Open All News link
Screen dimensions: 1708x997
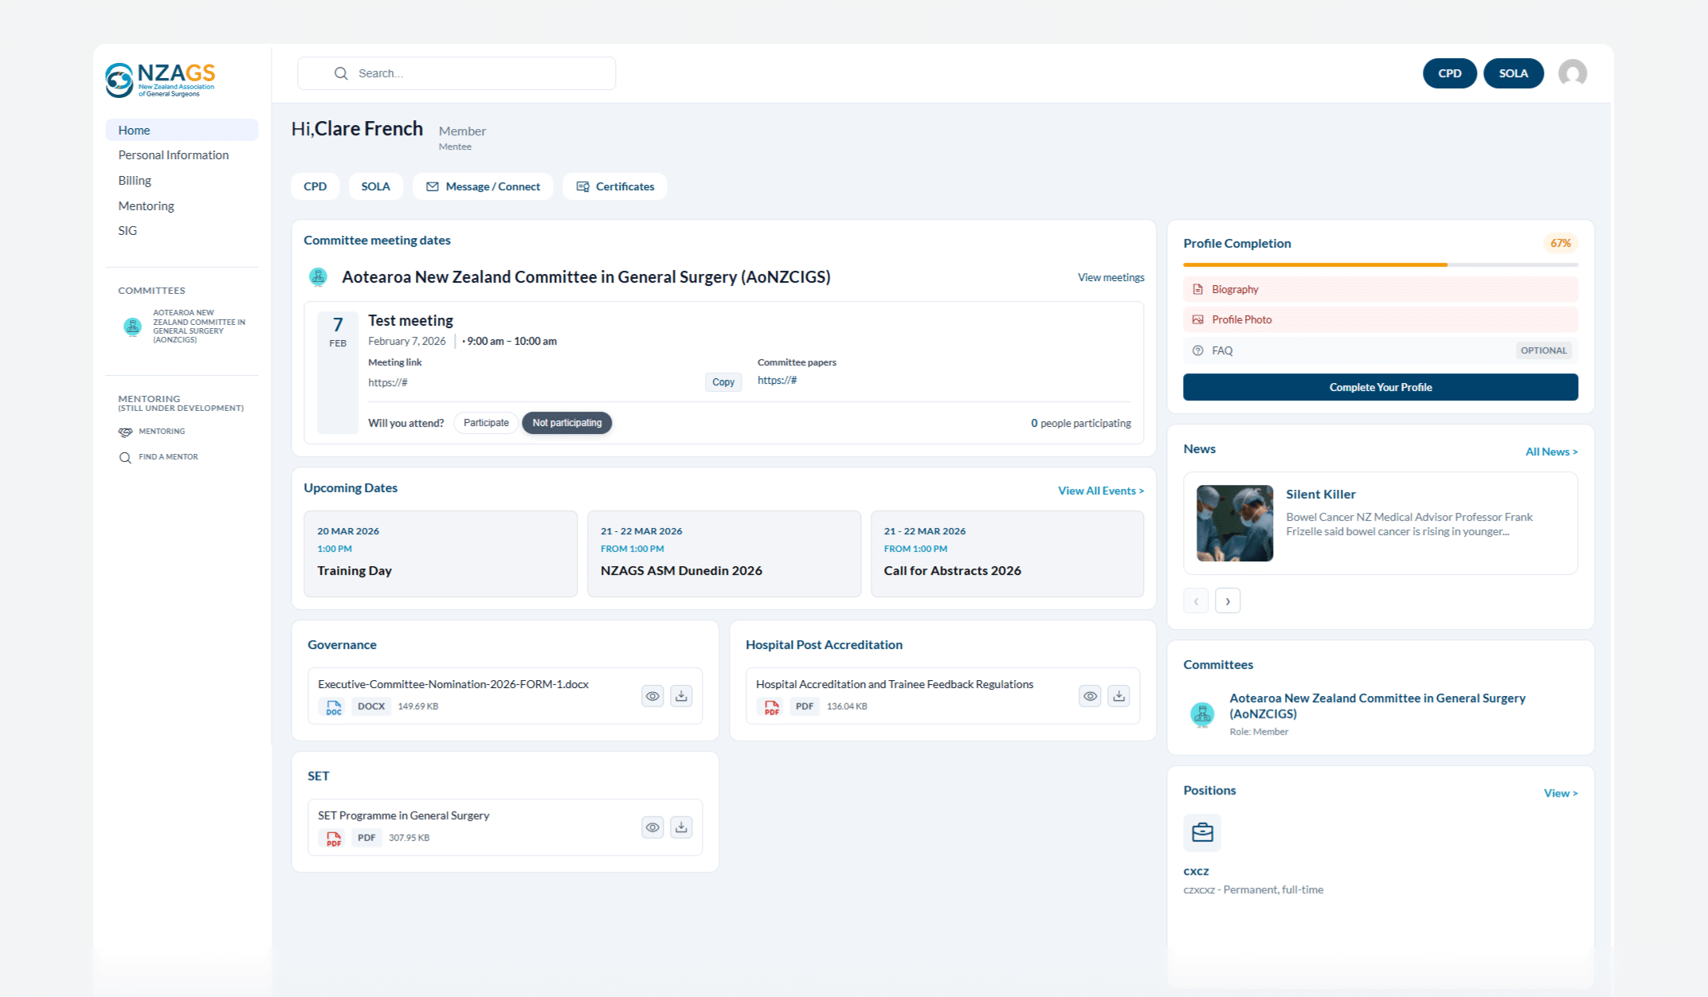coord(1552,452)
